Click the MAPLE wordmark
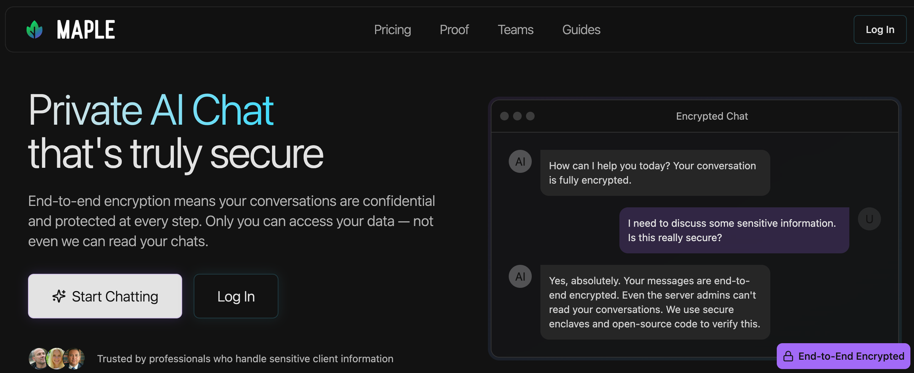The width and height of the screenshot is (914, 373). click(x=86, y=30)
